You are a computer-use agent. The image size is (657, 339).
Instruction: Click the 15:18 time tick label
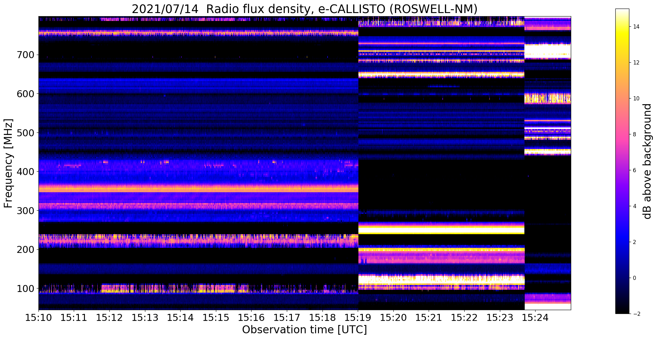(323, 317)
